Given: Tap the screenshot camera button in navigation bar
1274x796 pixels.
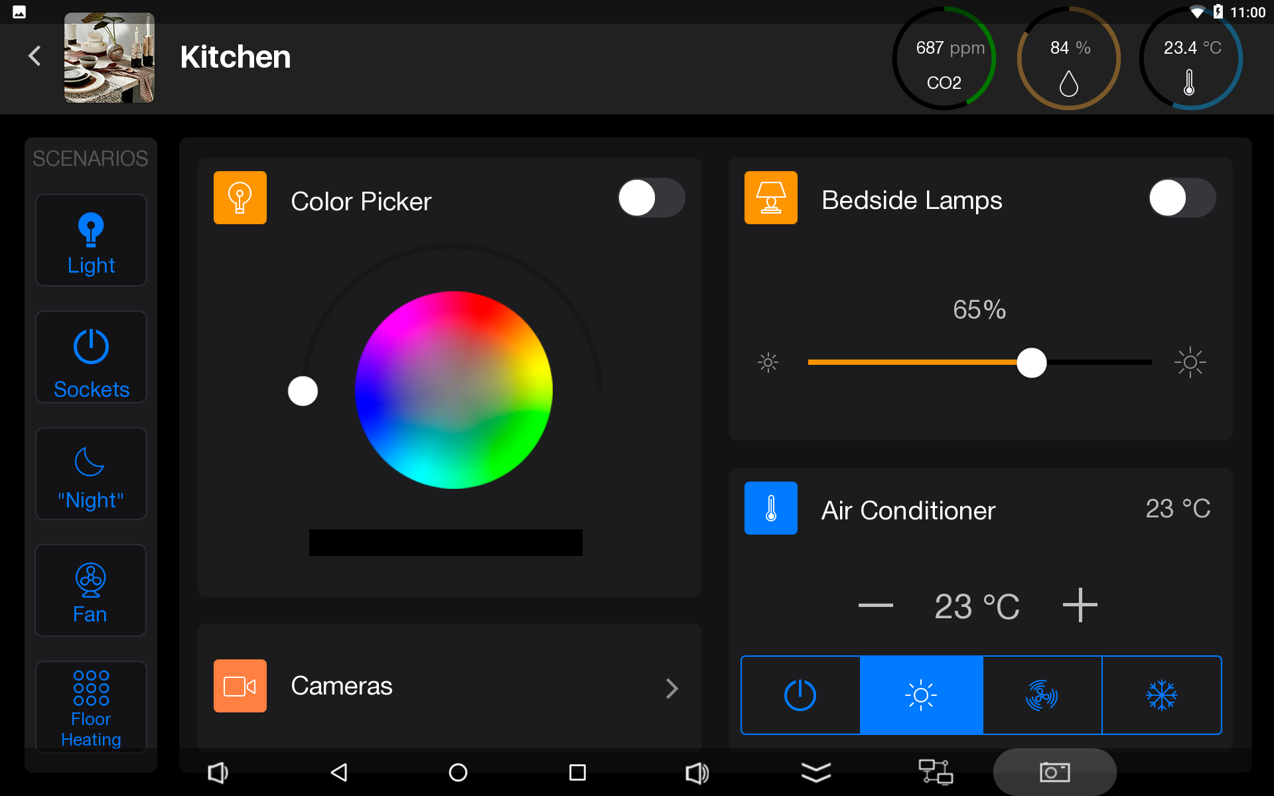Looking at the screenshot, I should pos(1055,772).
